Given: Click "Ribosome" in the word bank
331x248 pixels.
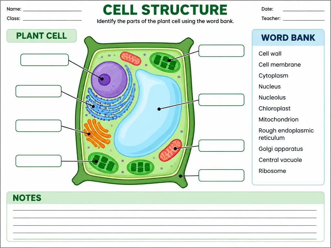Looking at the screenshot, I should [272, 171].
